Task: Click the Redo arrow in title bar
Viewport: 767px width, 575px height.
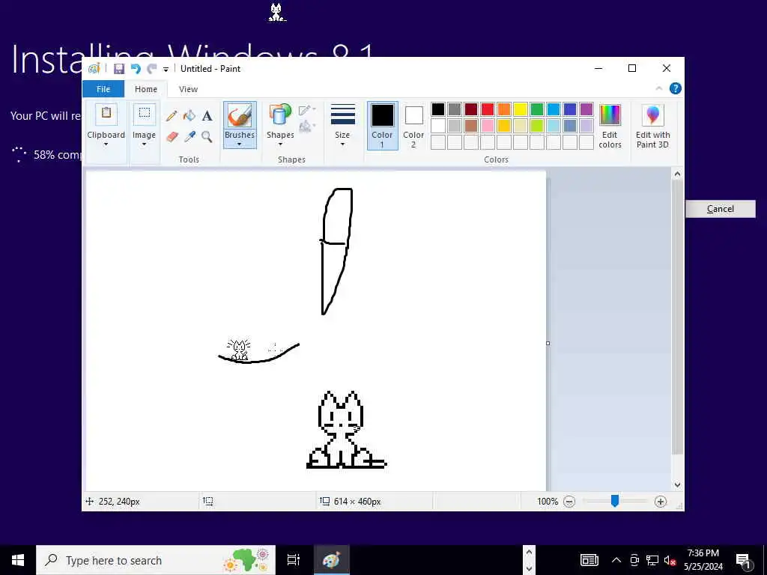Action: tap(152, 69)
